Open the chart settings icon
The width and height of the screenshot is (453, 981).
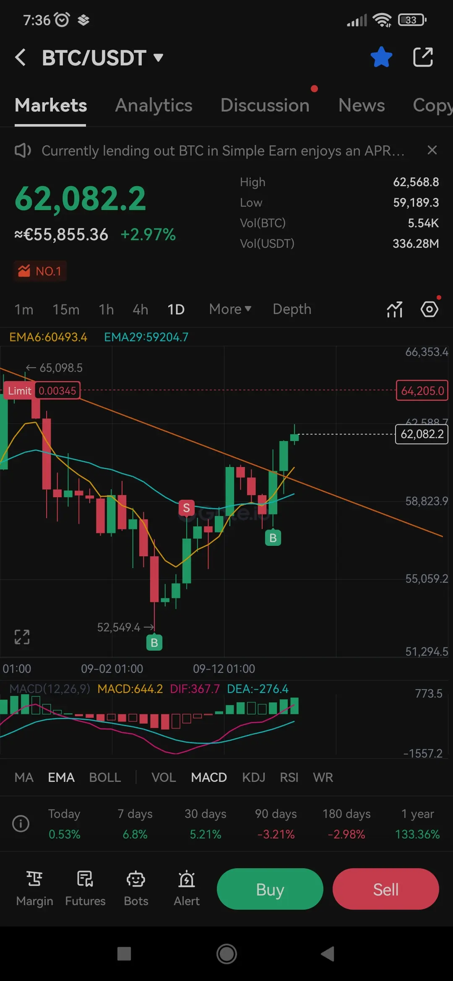point(430,309)
